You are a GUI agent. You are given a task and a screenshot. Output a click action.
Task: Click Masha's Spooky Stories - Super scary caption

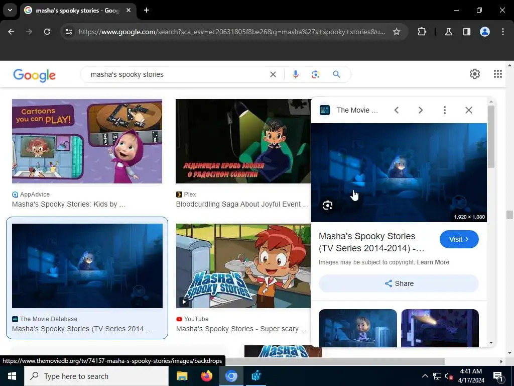point(241,329)
